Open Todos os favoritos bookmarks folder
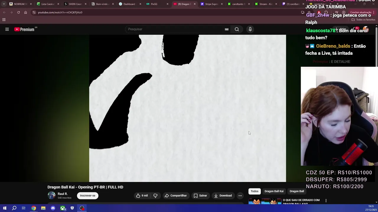Image resolution: width=378 pixels, height=212 pixels. (x=363, y=20)
